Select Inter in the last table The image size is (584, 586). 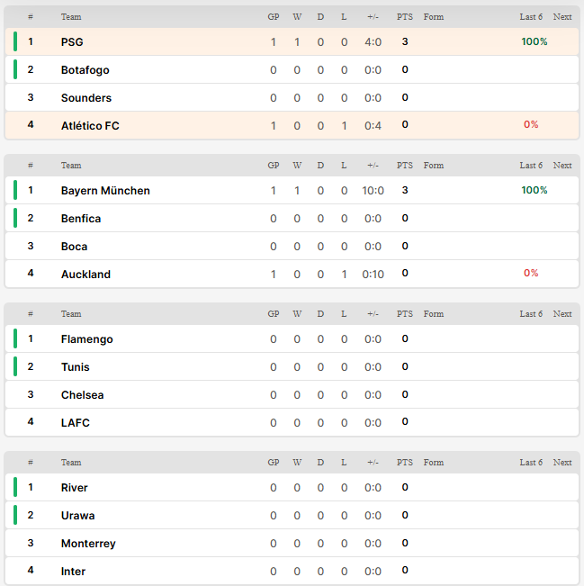click(73, 571)
